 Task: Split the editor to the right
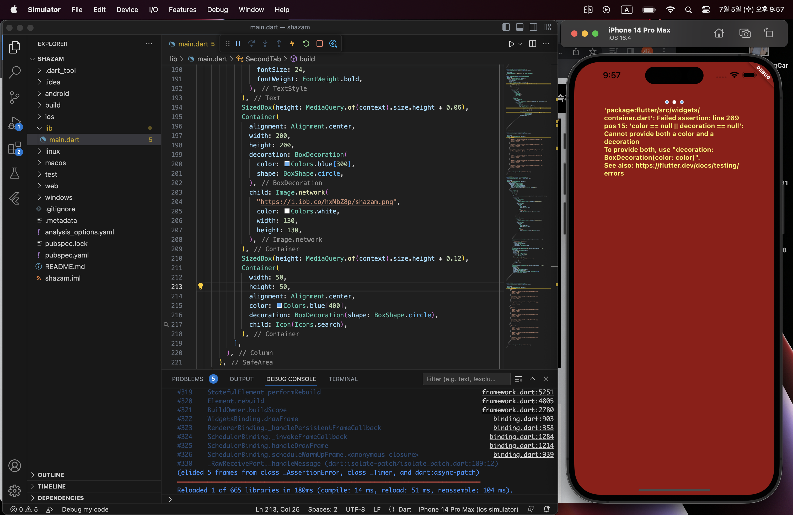(x=532, y=44)
